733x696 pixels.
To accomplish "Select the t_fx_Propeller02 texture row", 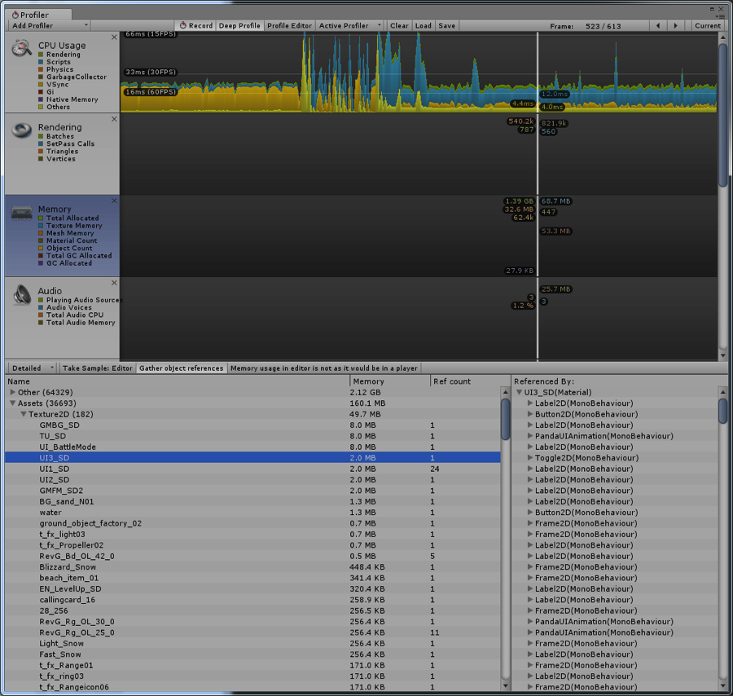I will [x=252, y=545].
